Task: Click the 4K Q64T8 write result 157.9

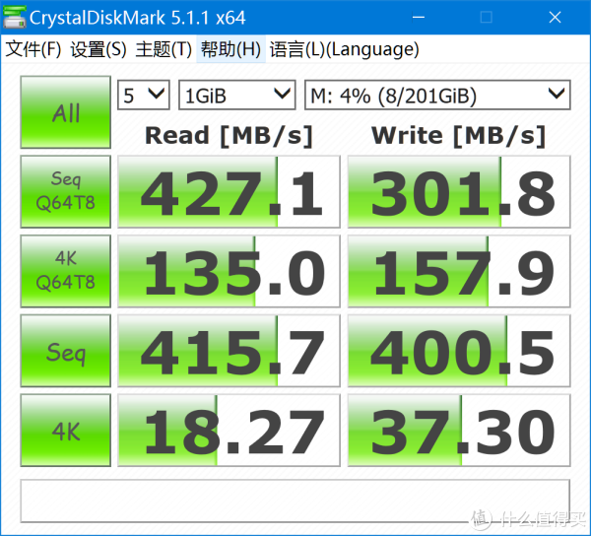Action: (459, 271)
